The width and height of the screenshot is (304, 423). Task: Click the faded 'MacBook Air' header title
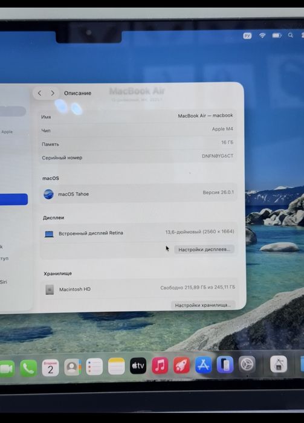click(137, 91)
